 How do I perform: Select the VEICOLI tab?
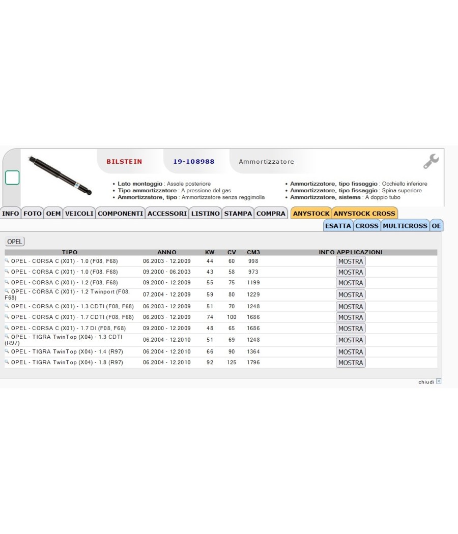click(79, 213)
